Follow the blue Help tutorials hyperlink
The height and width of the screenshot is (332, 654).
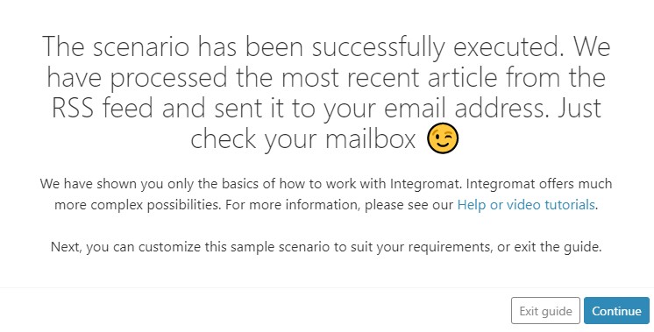526,205
